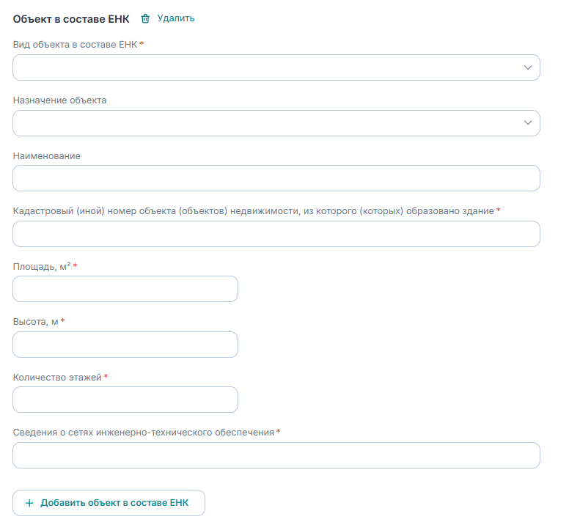Image resolution: width=569 pixels, height=522 pixels.
Task: Focus the "Высота, м" input field
Action: click(x=125, y=345)
